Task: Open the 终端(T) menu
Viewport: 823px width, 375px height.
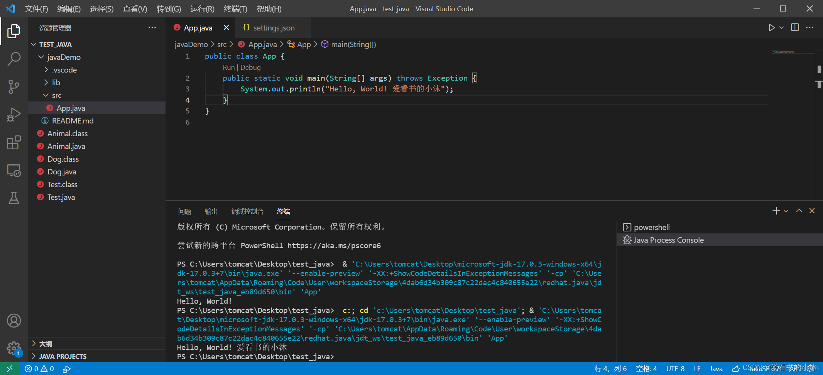Action: point(235,9)
